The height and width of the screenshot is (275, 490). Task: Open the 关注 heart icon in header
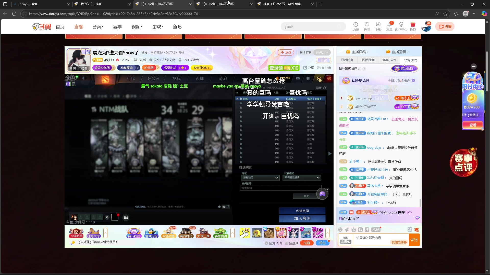click(367, 26)
